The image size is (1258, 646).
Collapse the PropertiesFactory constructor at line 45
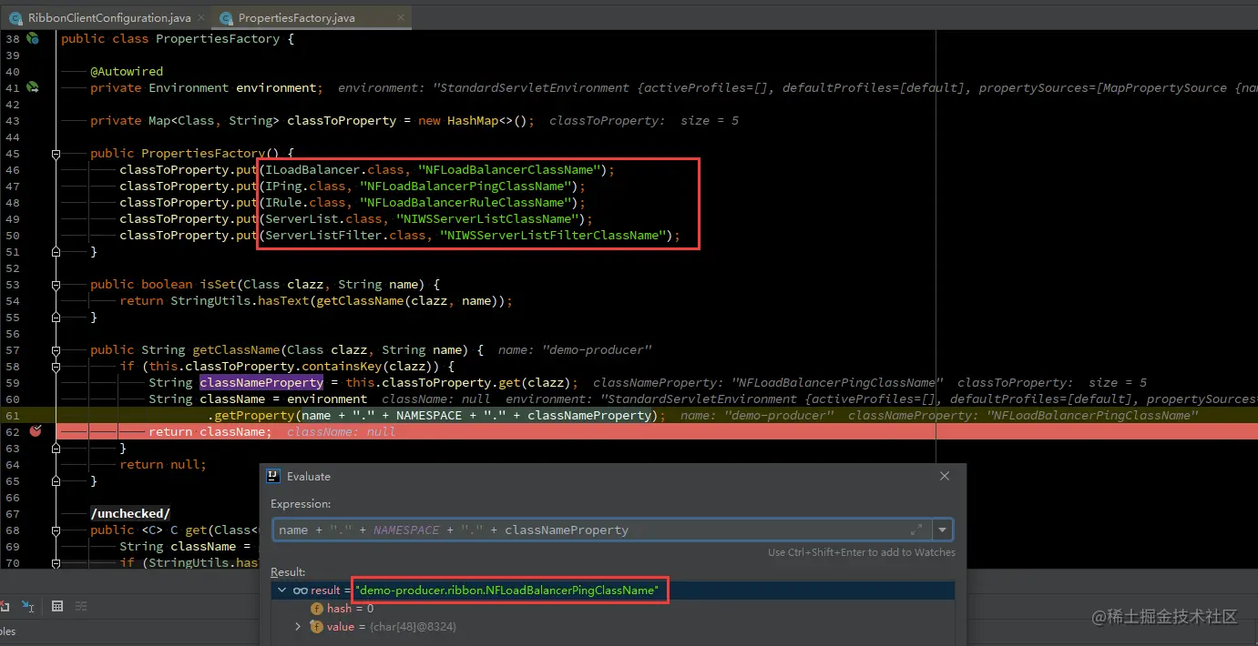coord(56,154)
